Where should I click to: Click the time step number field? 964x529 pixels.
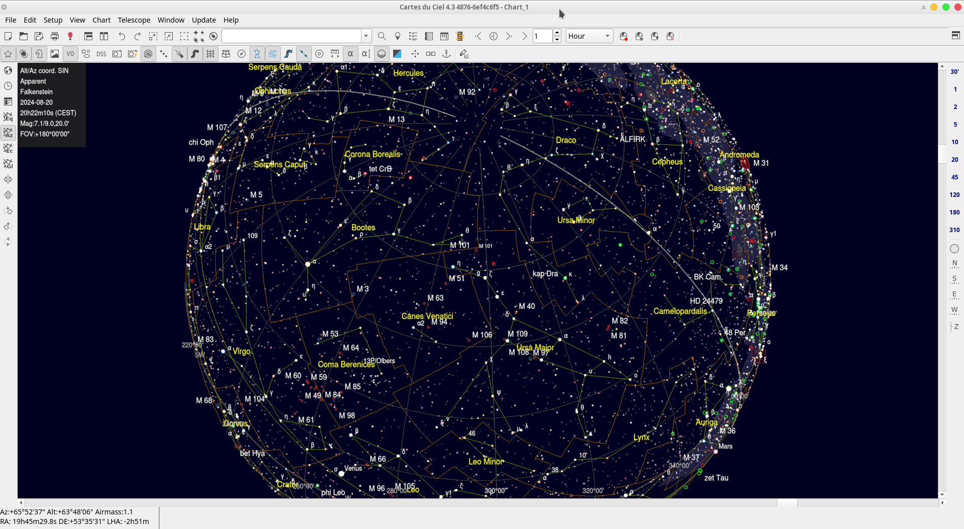click(543, 36)
